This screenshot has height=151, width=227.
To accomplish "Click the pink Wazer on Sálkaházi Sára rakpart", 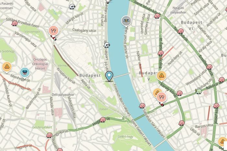I will tap(142, 106).
